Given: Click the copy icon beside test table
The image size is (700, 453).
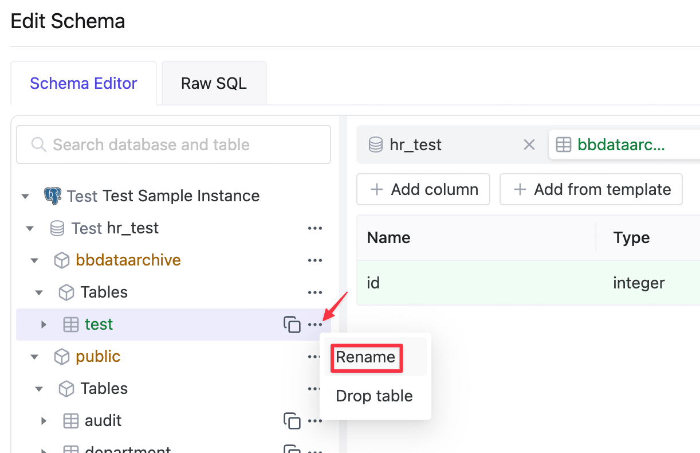Looking at the screenshot, I should (x=292, y=325).
